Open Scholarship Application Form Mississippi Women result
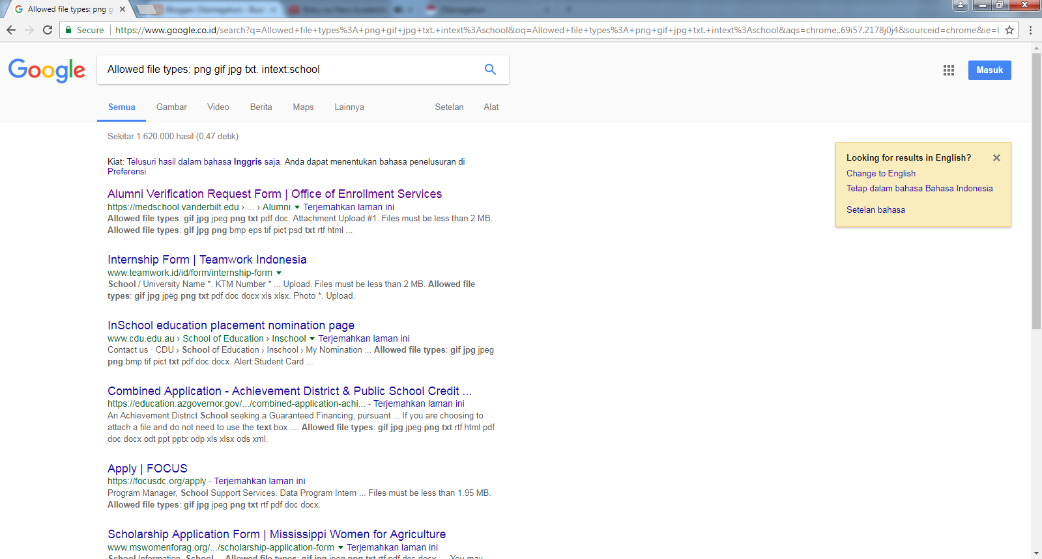This screenshot has width=1042, height=559. [276, 534]
